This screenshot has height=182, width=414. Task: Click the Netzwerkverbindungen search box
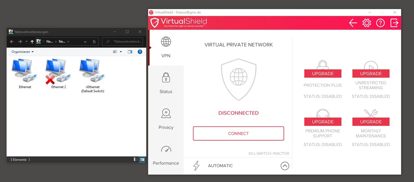coord(123,42)
